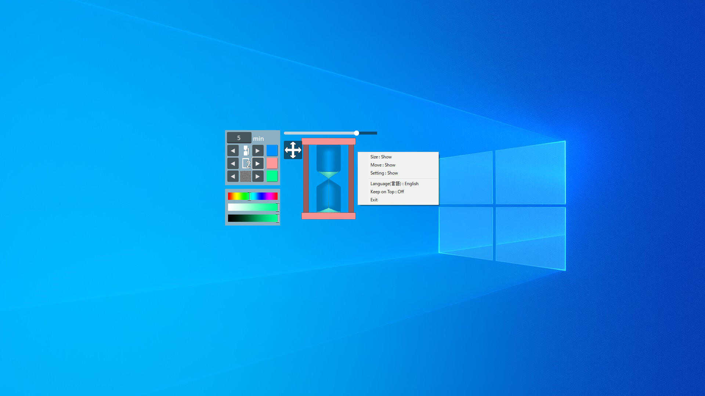Select the frame style 2 icon

(x=246, y=164)
